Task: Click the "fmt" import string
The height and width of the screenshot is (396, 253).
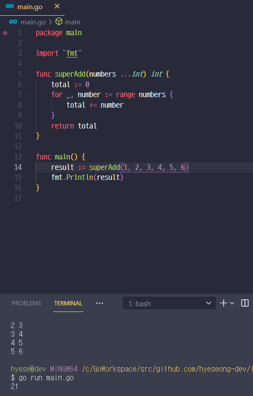Action: coord(72,53)
